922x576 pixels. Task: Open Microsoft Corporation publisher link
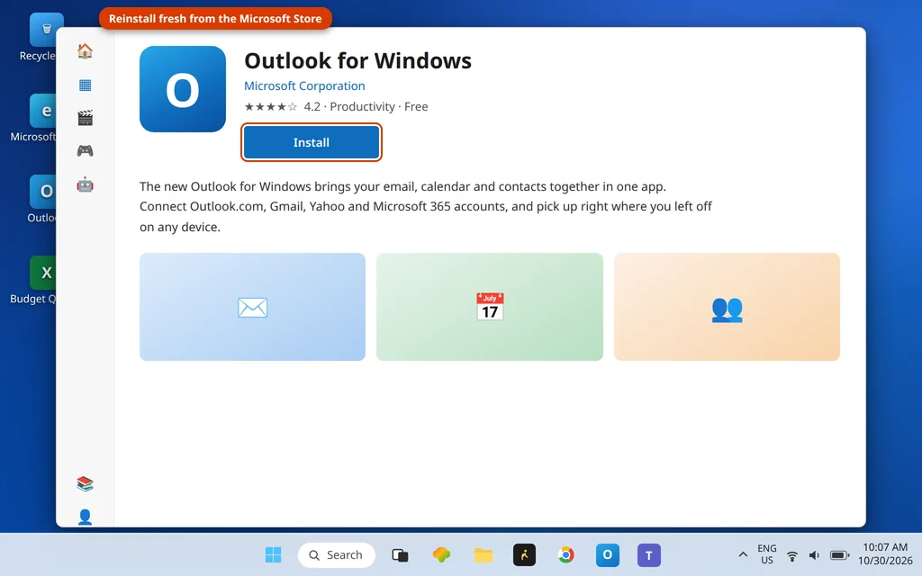304,85
